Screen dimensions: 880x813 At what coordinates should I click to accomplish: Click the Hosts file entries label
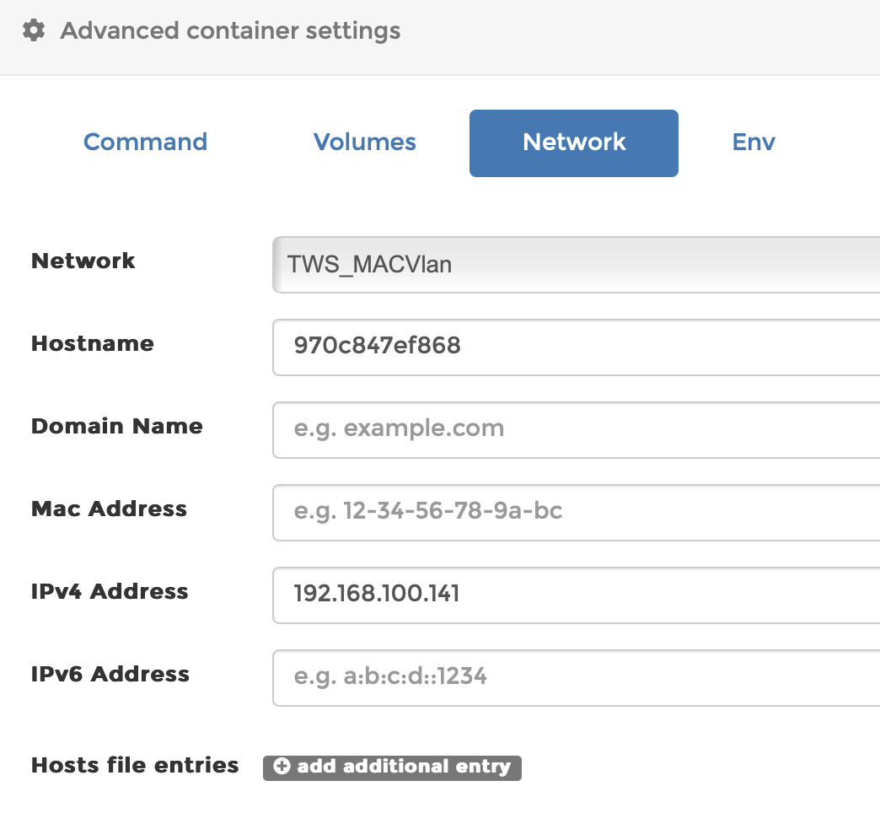pyautogui.click(x=135, y=765)
